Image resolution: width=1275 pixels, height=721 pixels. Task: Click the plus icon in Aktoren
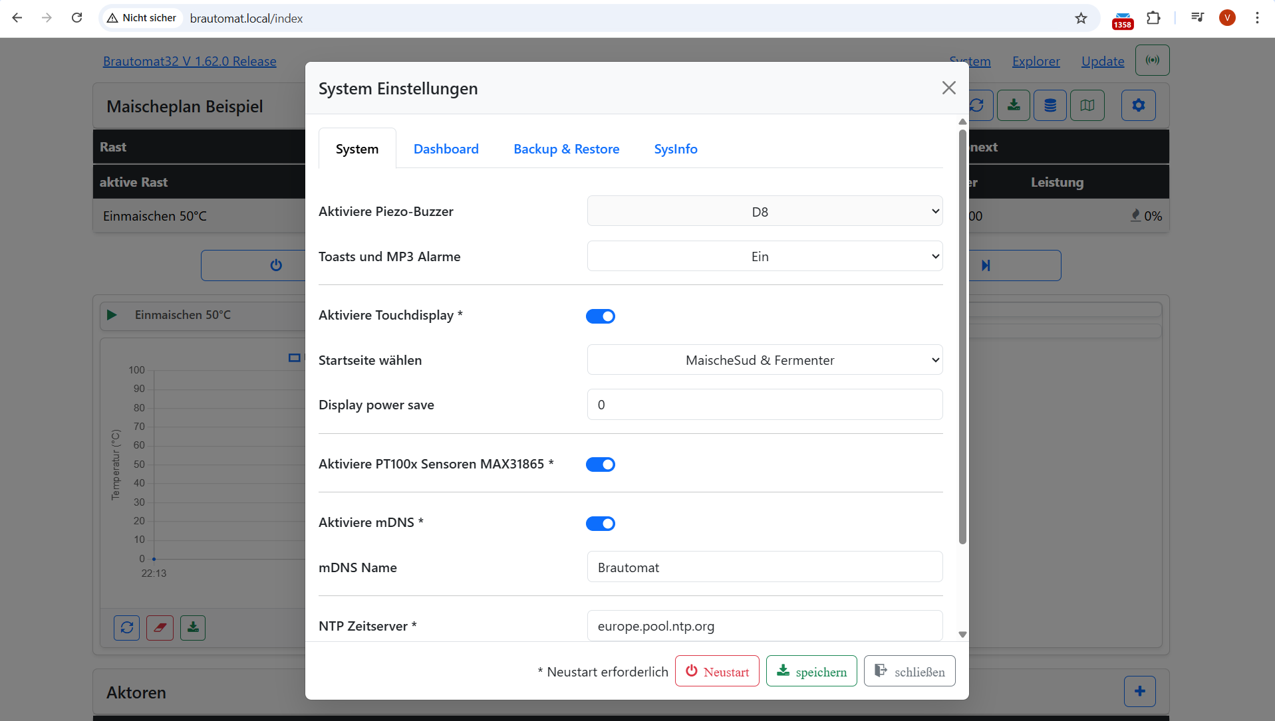click(x=1139, y=692)
